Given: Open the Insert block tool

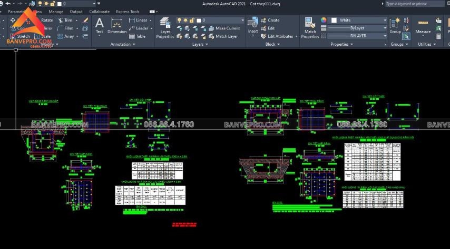Looking at the screenshot, I should click(253, 25).
